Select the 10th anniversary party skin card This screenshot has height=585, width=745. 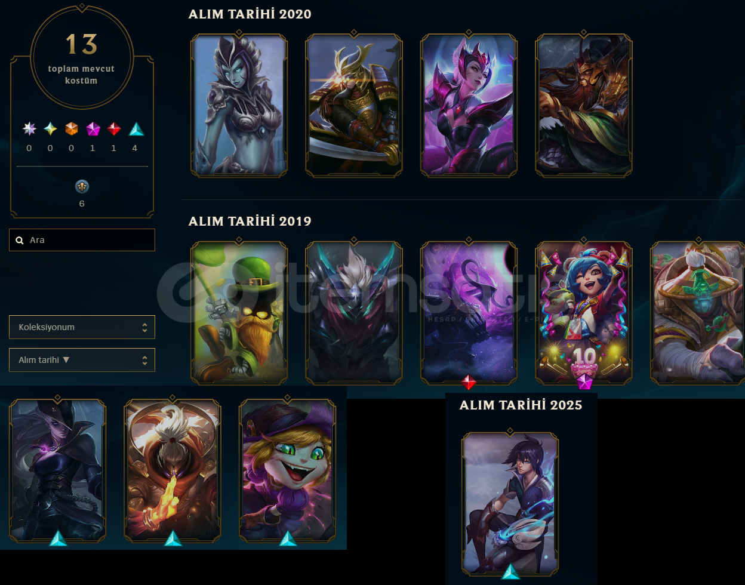(583, 312)
